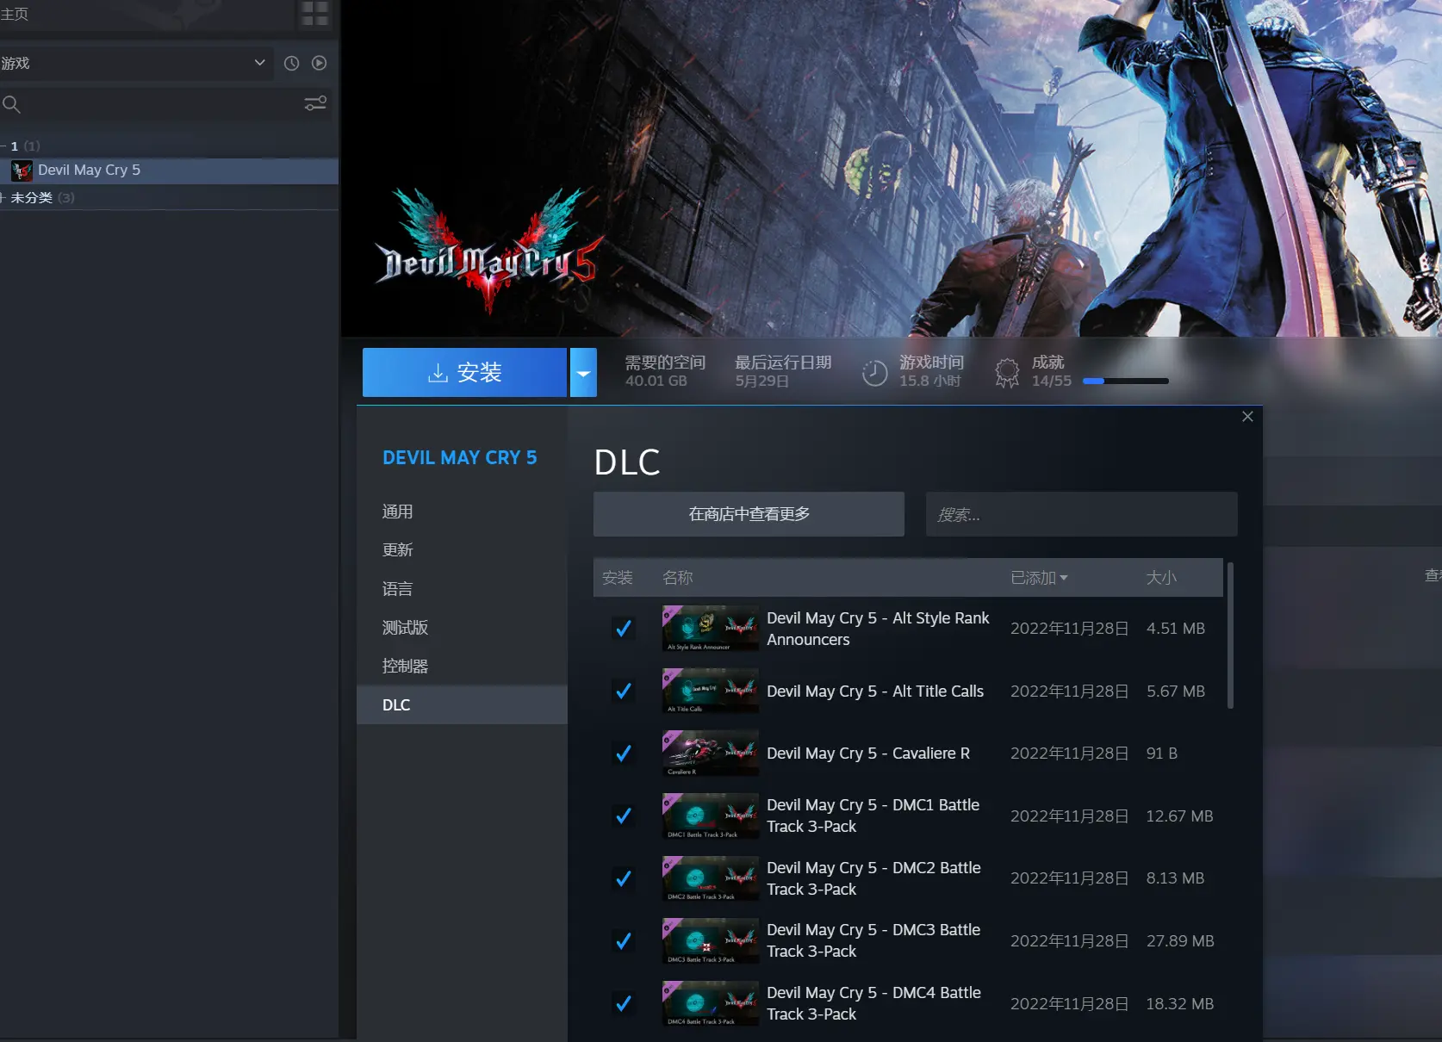
Task: Toggle DMC1 Battle Track install checkbox
Action: point(623,816)
